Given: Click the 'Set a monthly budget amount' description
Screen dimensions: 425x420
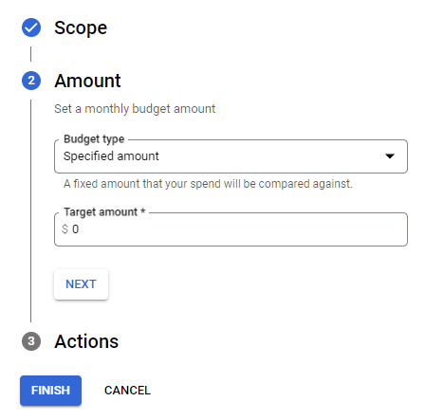Looking at the screenshot, I should pyautogui.click(x=135, y=109).
